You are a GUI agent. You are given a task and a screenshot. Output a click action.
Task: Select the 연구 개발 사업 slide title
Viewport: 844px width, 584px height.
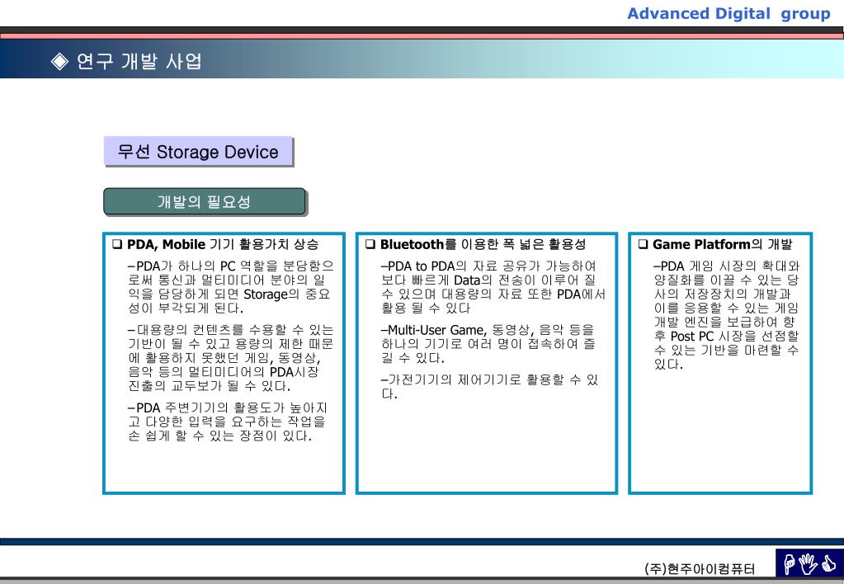pyautogui.click(x=139, y=61)
